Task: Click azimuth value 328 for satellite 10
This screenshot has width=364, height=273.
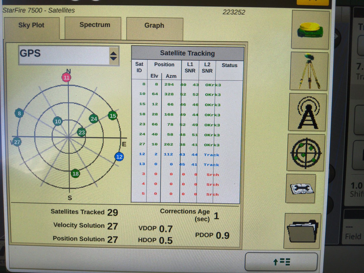Action: [x=169, y=94]
